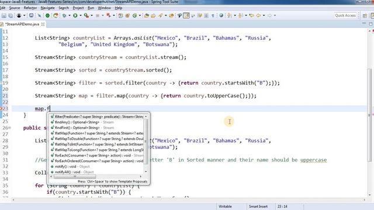Open the Window menu

pos(104,8)
